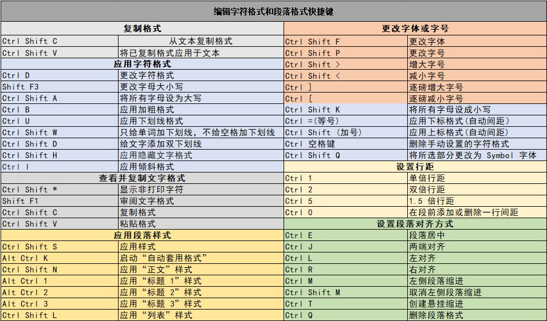Screen dimensions: 547x321
Task: Click the Alt Ctrl 2 shortcut cell
Action: click(60, 292)
